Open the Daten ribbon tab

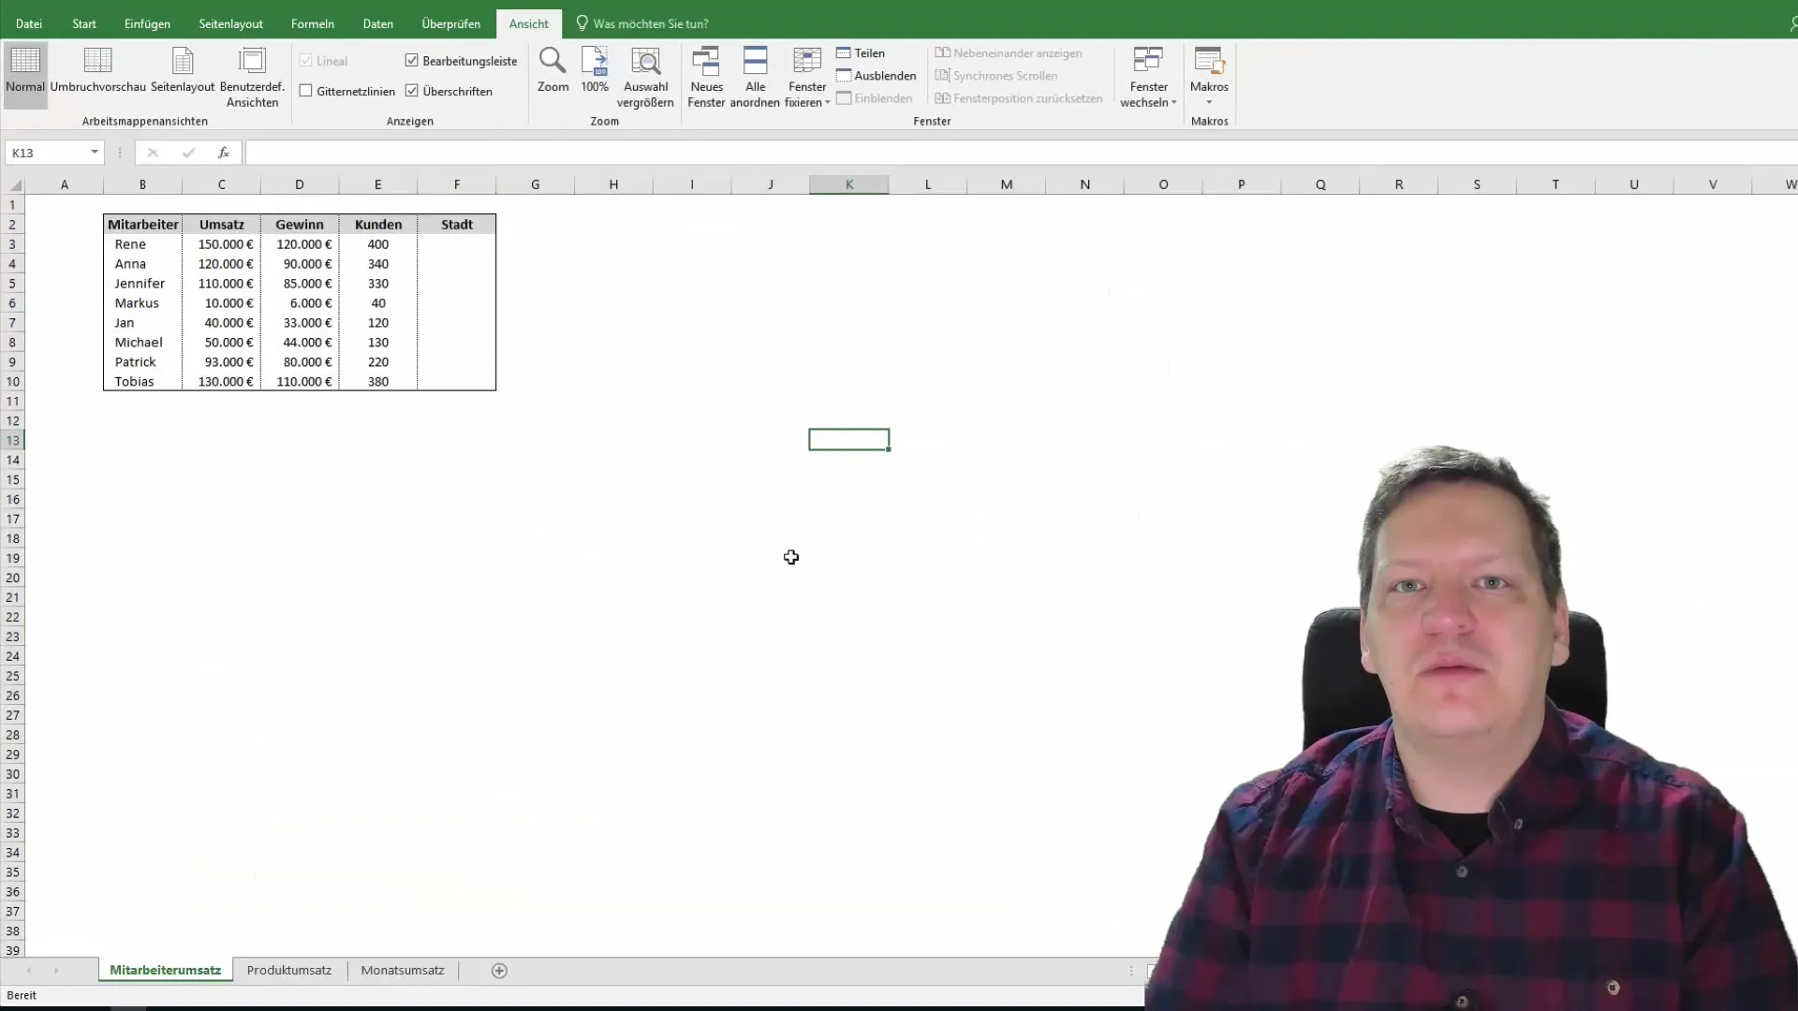(x=378, y=23)
